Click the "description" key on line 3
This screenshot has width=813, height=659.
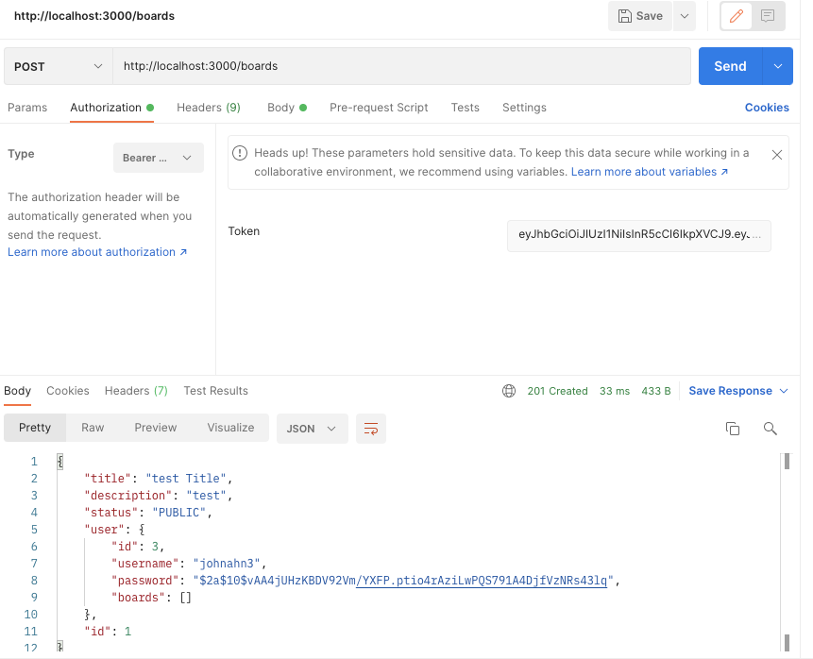pyautogui.click(x=128, y=496)
